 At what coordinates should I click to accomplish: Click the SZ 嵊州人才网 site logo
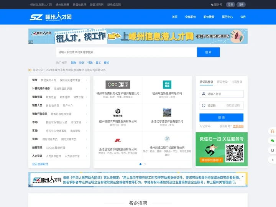pyautogui.click(x=51, y=17)
